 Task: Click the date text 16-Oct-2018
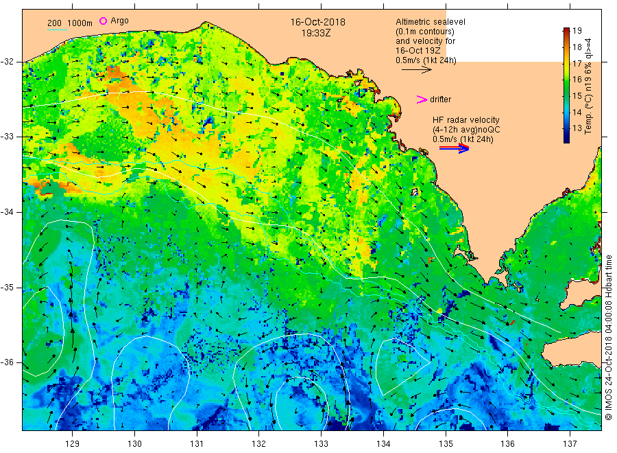(317, 22)
